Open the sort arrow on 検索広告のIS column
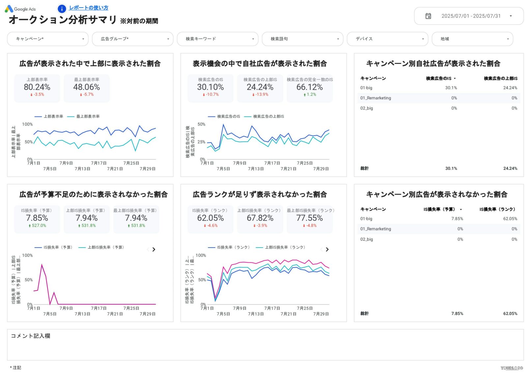Image resolution: width=531 pixels, height=375 pixels. [x=455, y=79]
